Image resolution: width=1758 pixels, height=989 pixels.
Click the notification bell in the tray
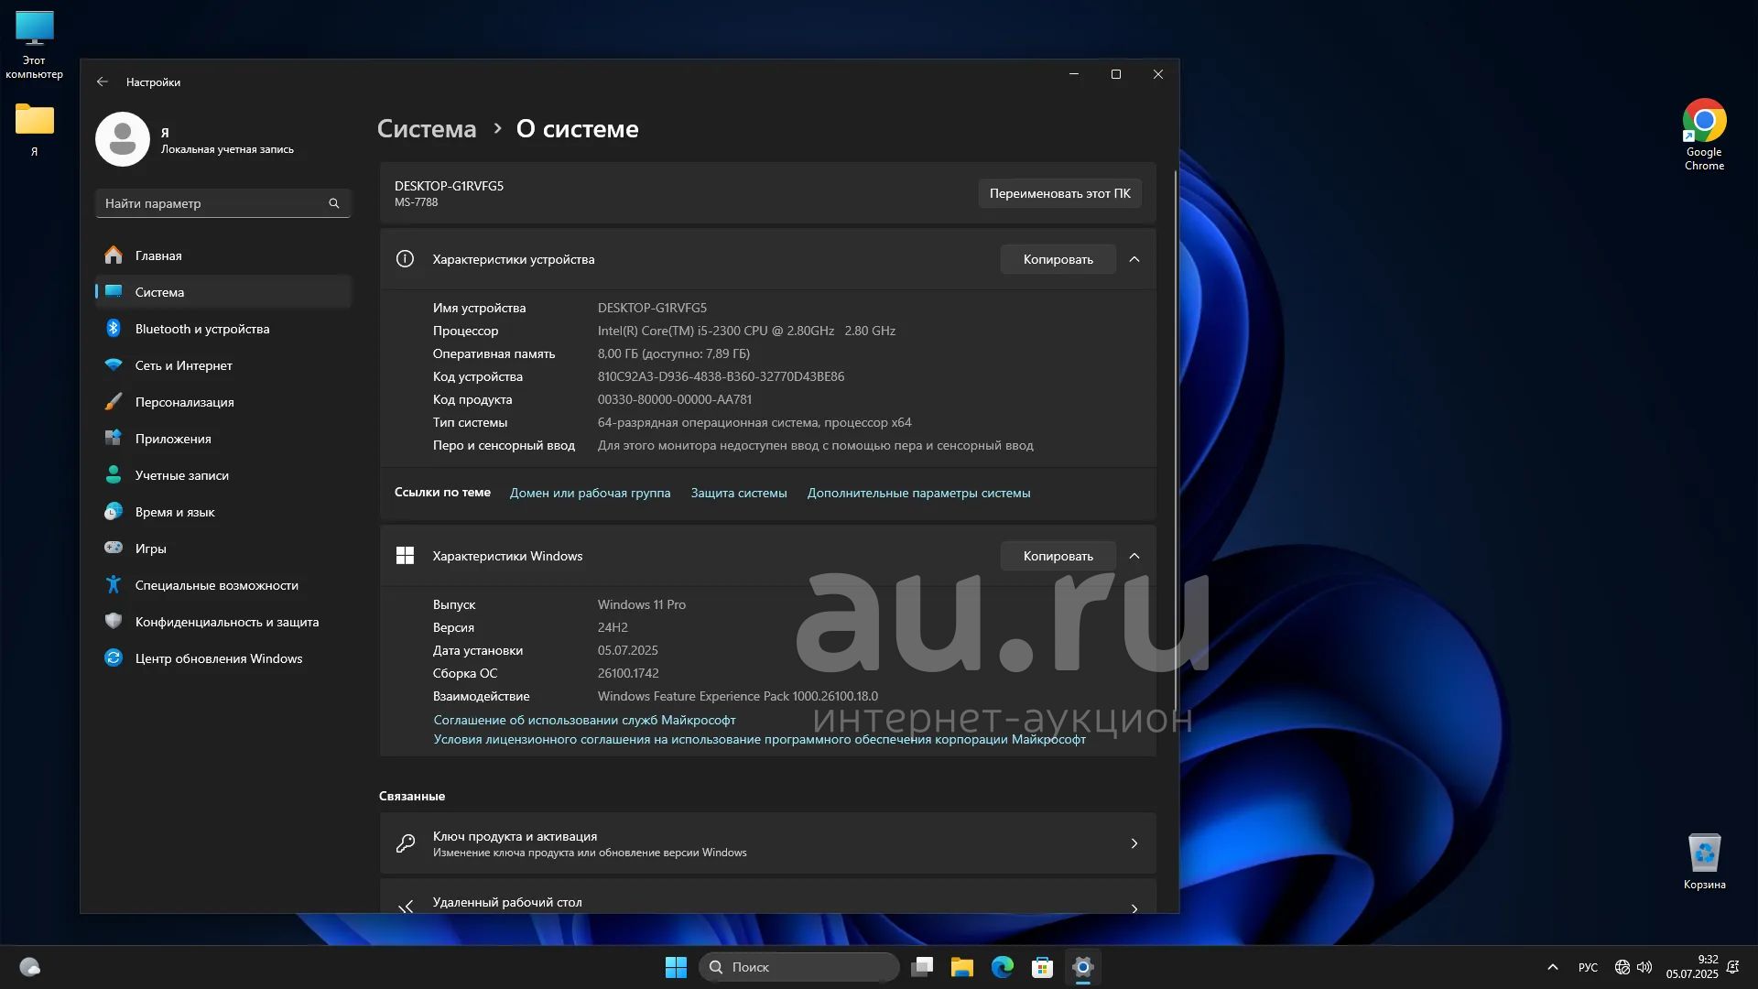(x=1732, y=967)
